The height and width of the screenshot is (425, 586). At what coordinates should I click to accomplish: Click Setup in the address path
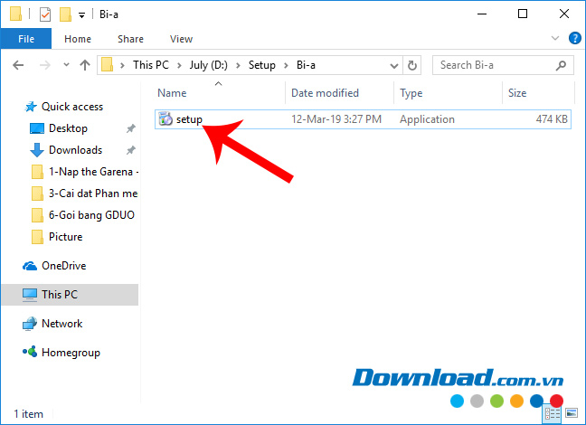point(262,65)
